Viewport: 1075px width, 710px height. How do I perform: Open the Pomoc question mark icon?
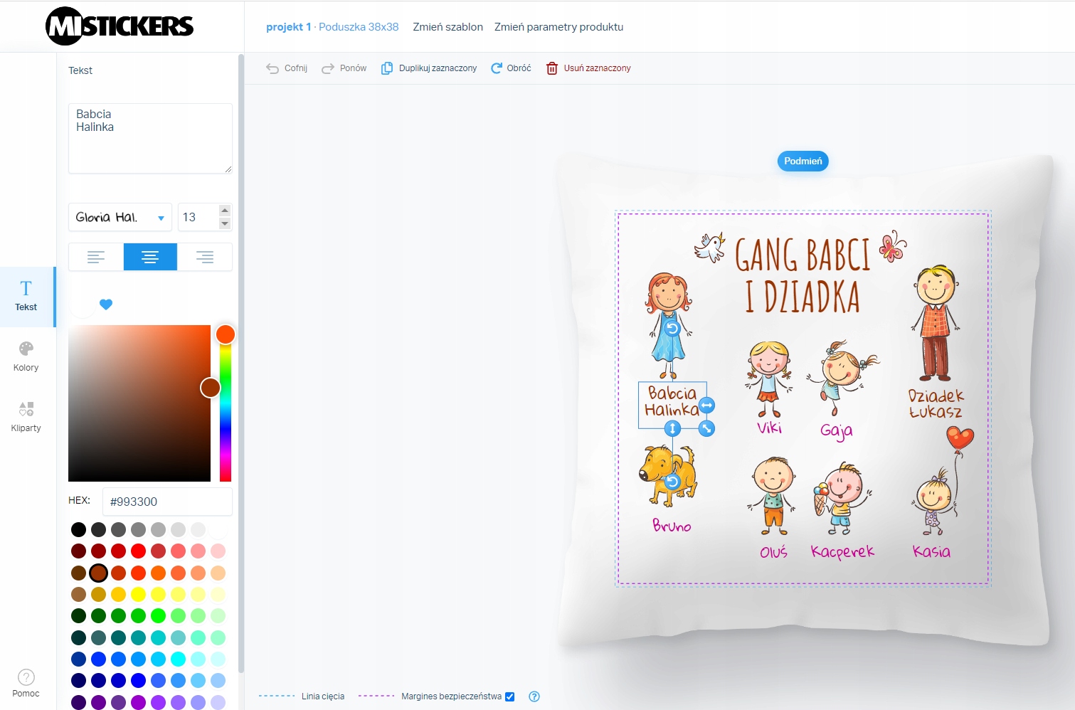(x=26, y=677)
